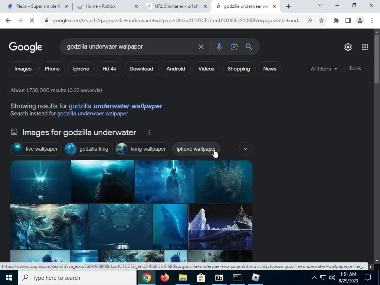This screenshot has width=380, height=285.
Task: Select the Hd 4k filter chip
Action: coord(109,69)
